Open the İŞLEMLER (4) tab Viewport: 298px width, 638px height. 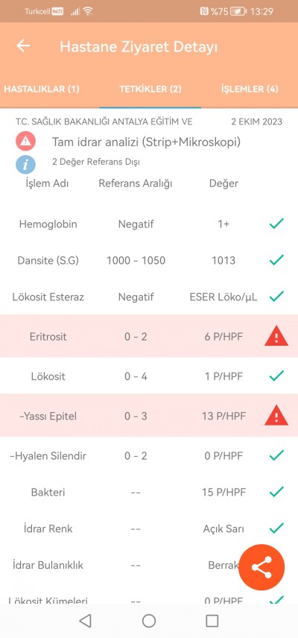(250, 89)
